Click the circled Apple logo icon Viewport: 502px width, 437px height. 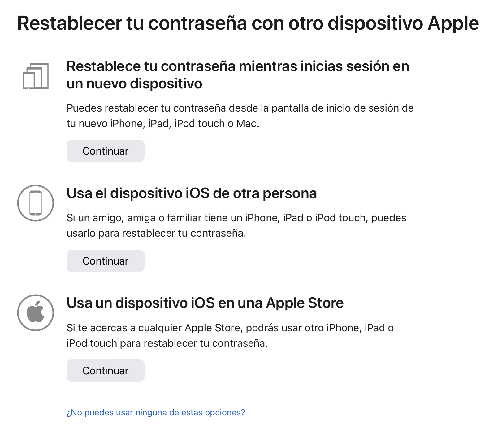[x=36, y=313]
